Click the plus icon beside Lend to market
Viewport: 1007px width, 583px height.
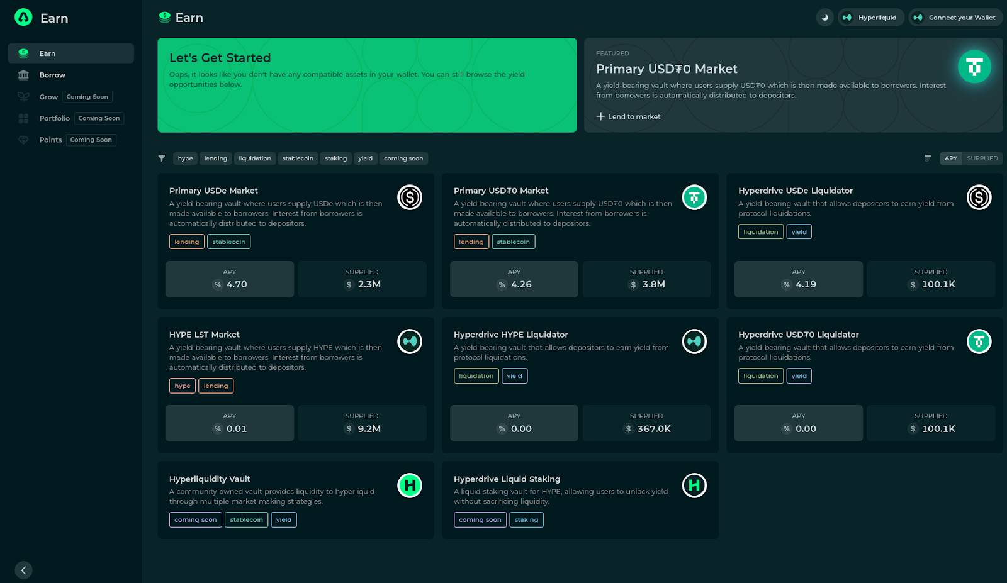coord(600,116)
